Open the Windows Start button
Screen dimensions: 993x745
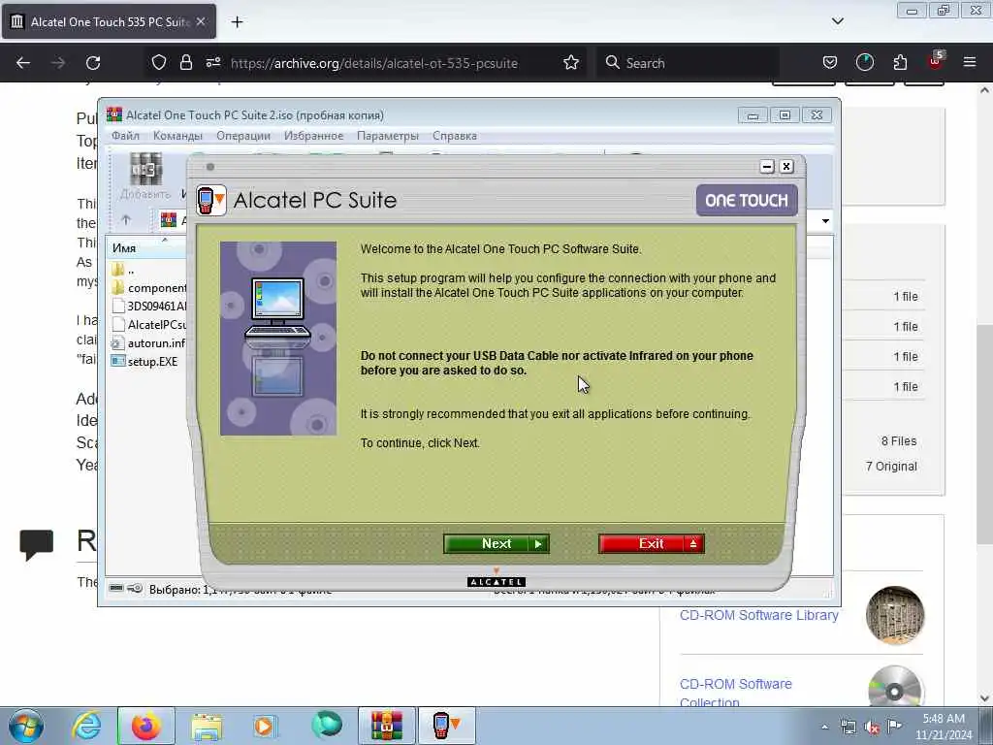coord(26,726)
